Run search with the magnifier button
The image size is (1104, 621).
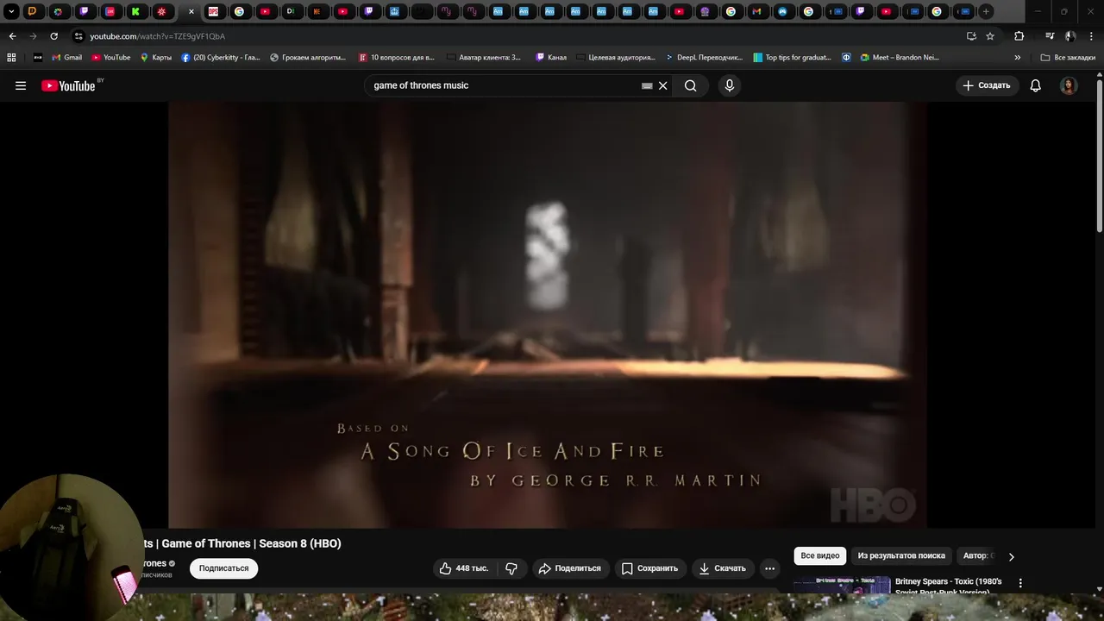[690, 85]
